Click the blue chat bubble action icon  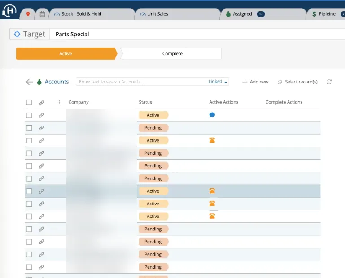point(212,115)
